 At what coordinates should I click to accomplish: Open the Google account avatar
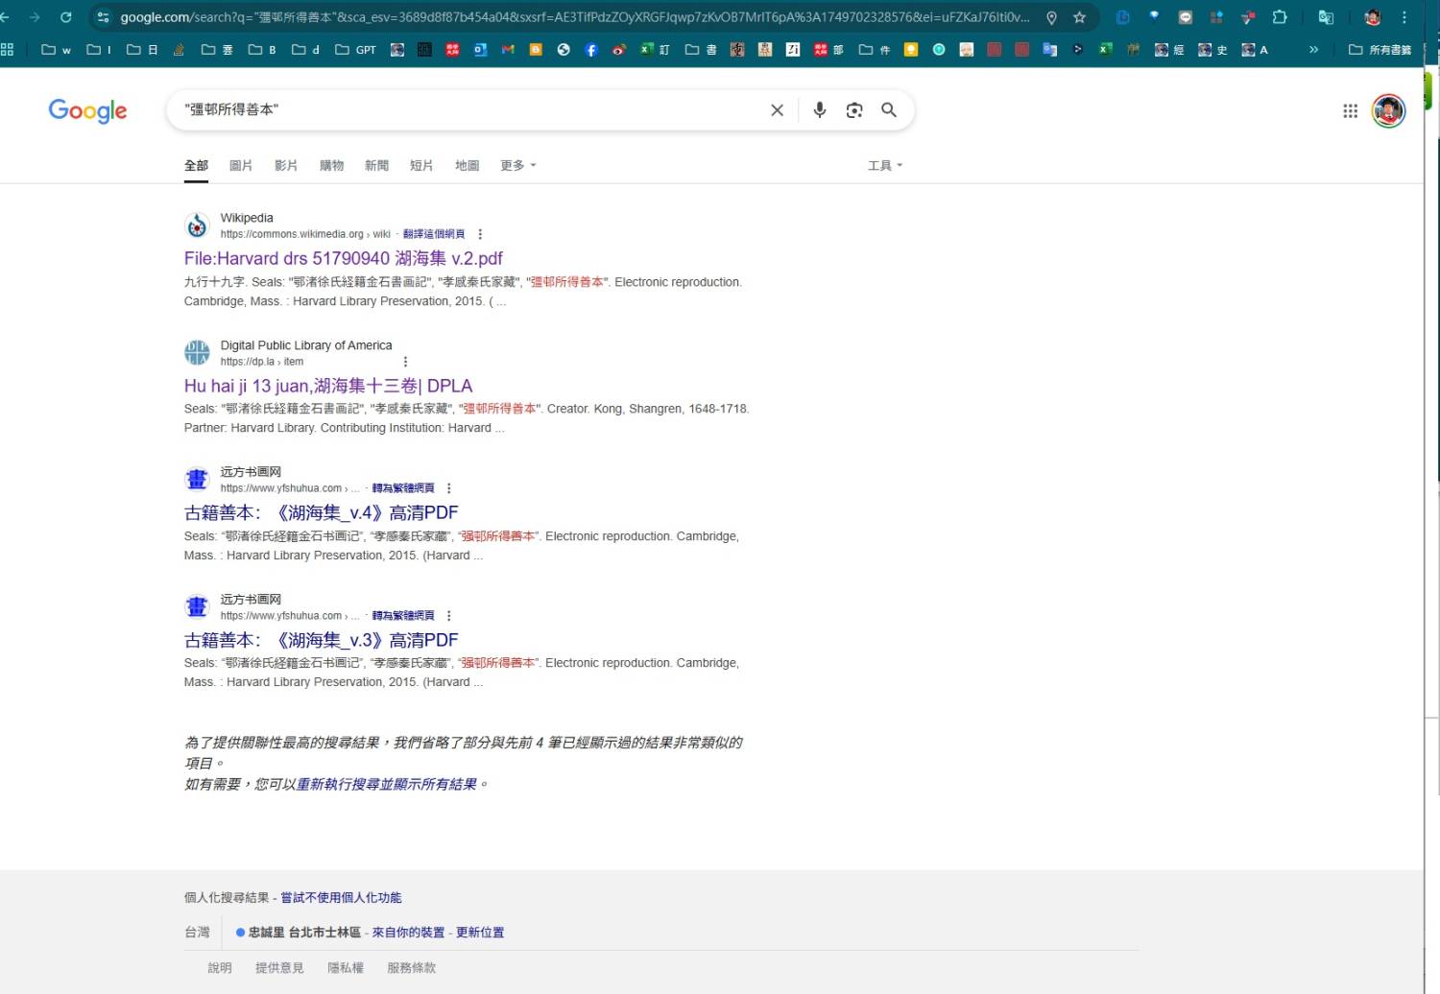1388,111
